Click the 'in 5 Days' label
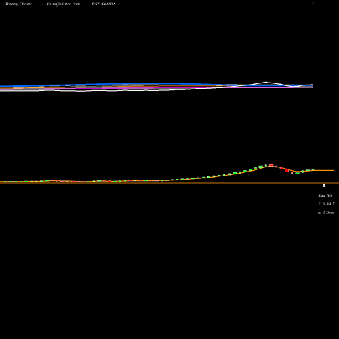 325,212
